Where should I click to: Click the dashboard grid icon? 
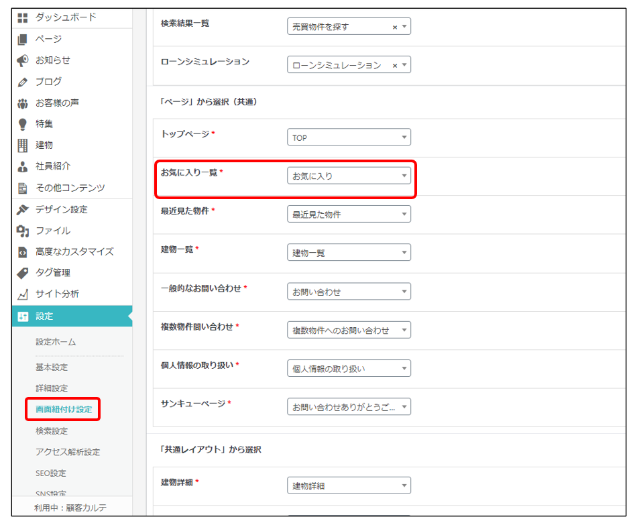click(23, 17)
